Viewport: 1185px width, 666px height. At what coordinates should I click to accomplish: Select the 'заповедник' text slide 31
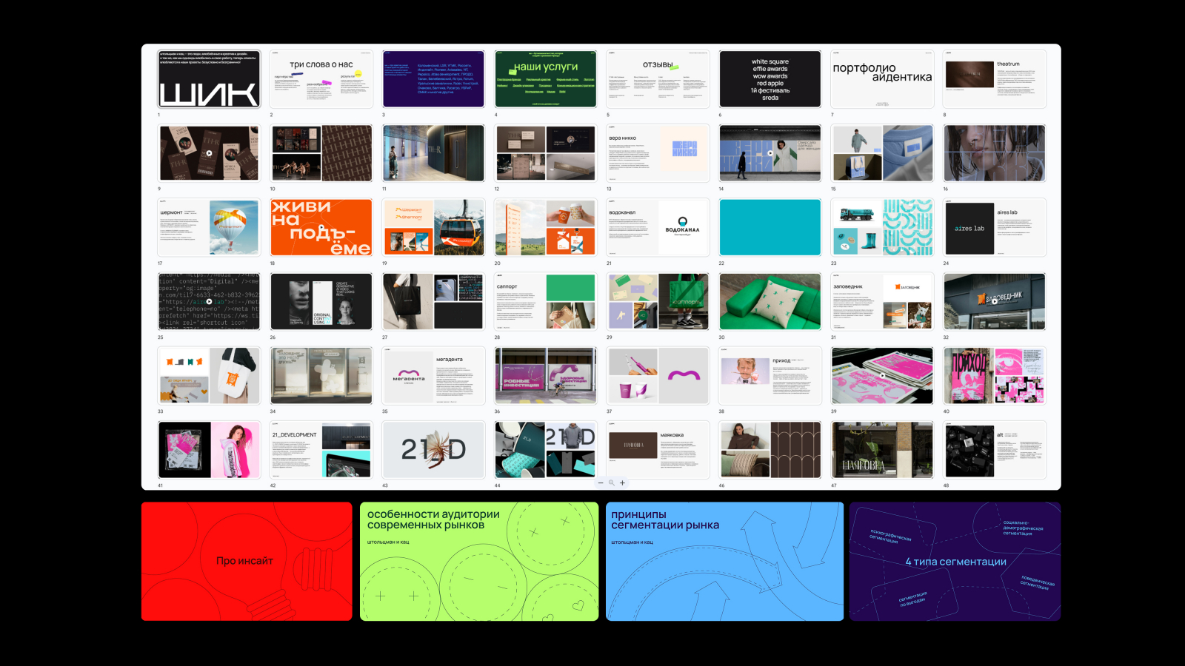pyautogui.click(x=882, y=301)
